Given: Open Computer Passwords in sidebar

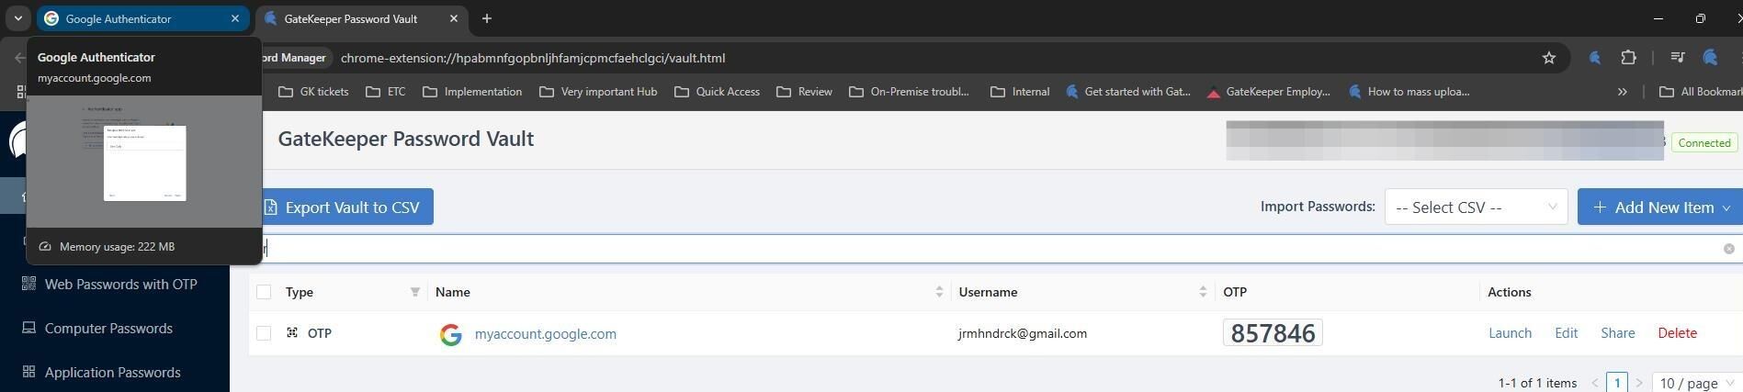Looking at the screenshot, I should pyautogui.click(x=108, y=328).
